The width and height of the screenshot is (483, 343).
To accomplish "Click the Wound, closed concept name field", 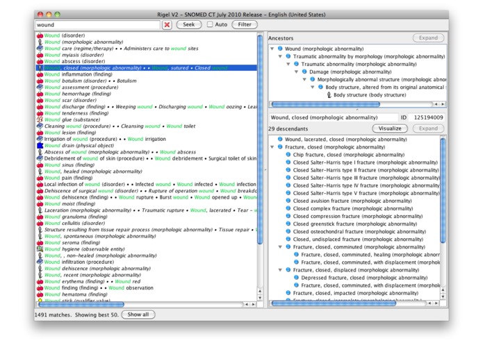I will pos(334,117).
